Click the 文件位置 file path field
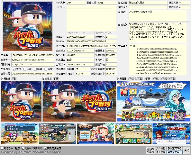191x155 pixels. 33,74
